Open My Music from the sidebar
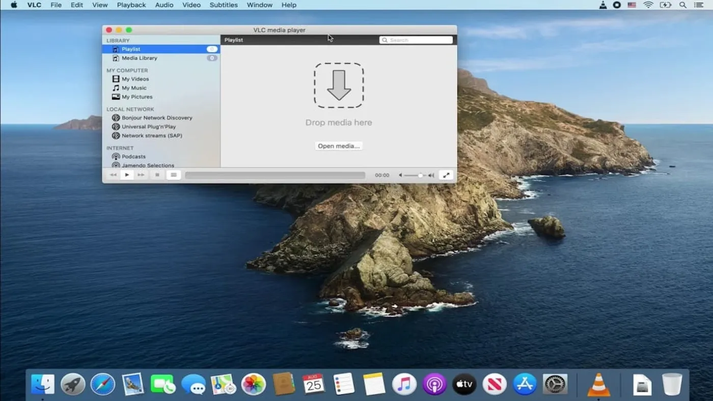Image resolution: width=713 pixels, height=401 pixels. (x=134, y=88)
